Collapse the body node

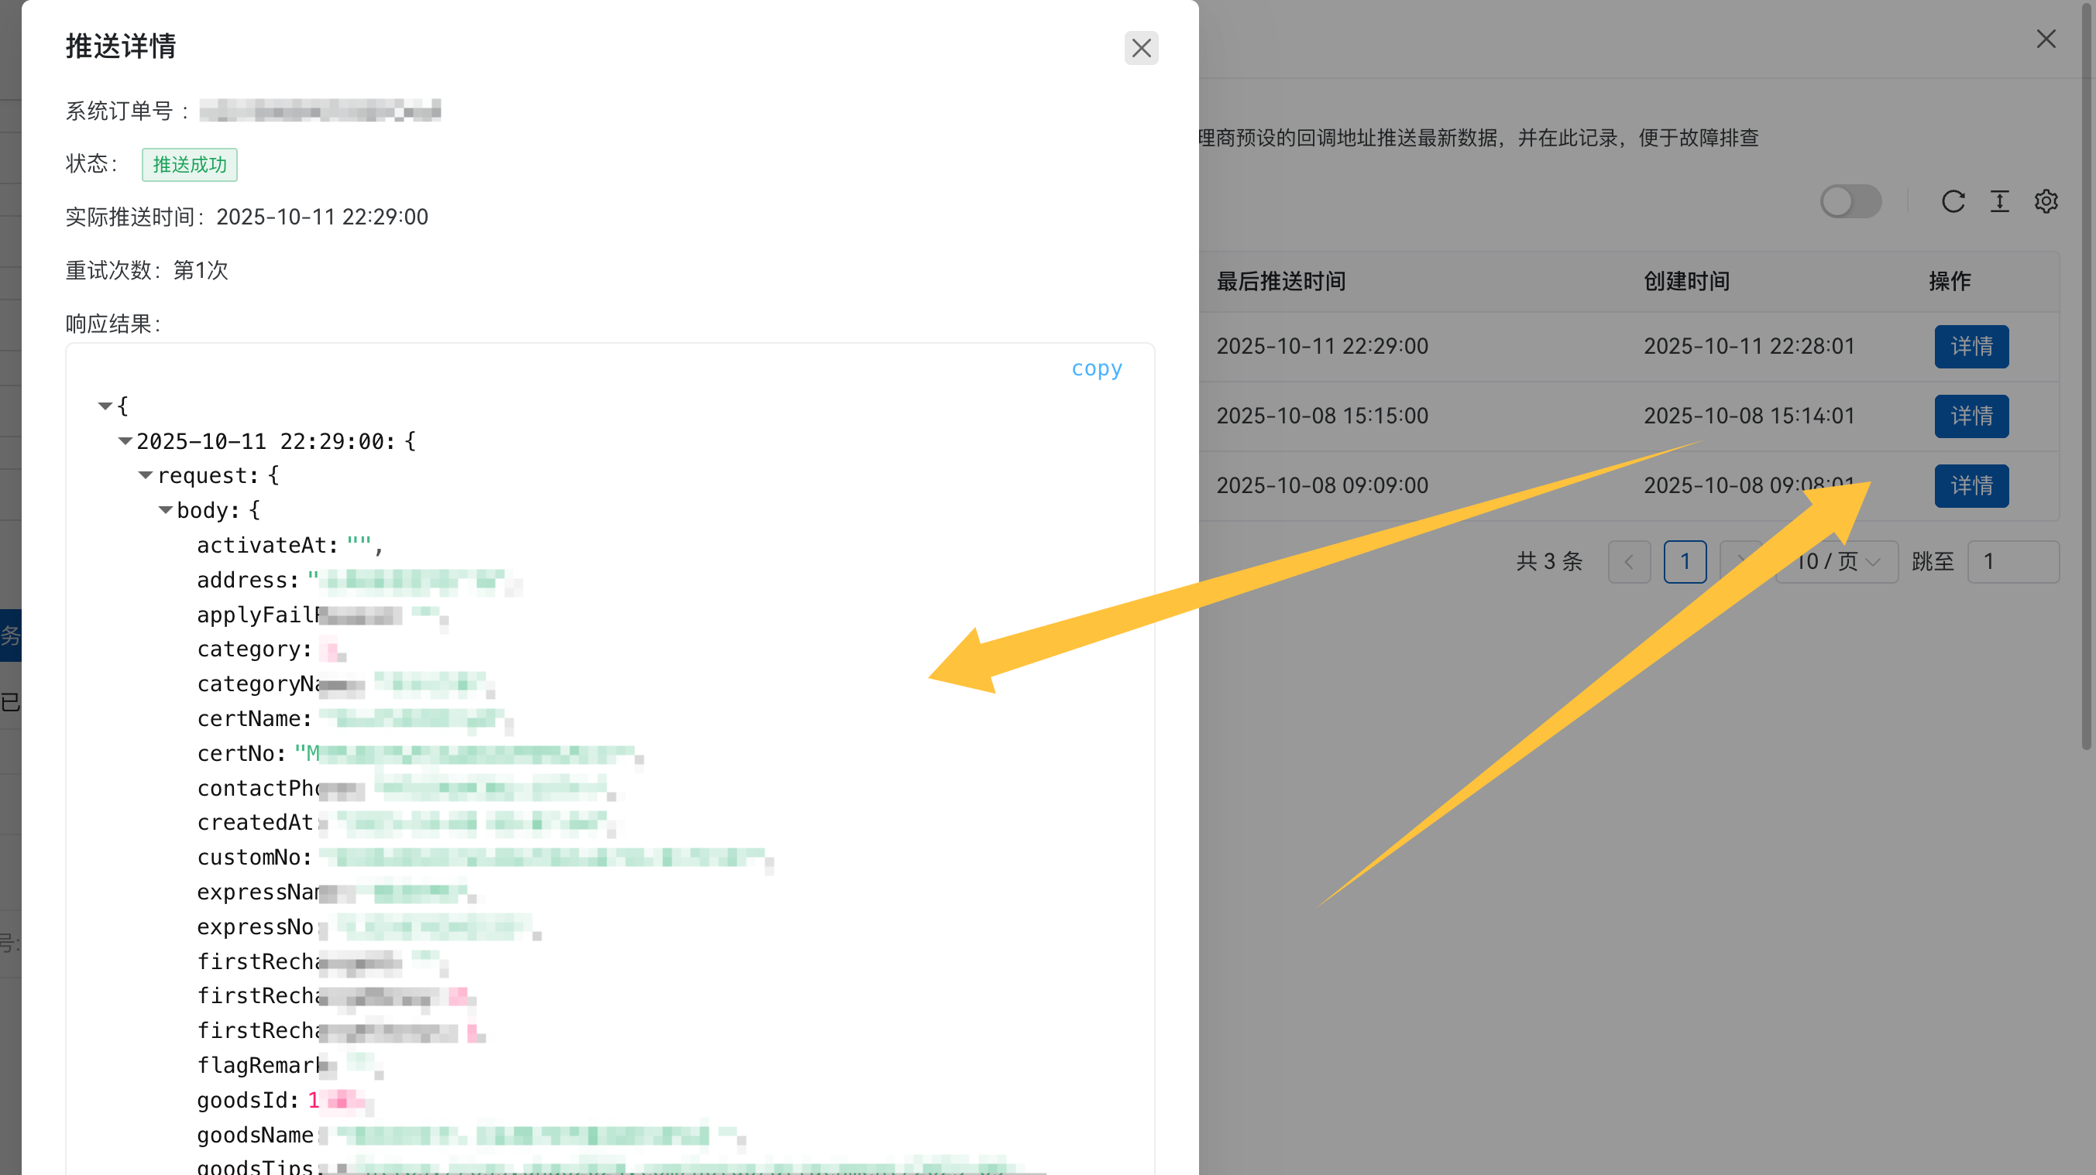click(x=165, y=510)
